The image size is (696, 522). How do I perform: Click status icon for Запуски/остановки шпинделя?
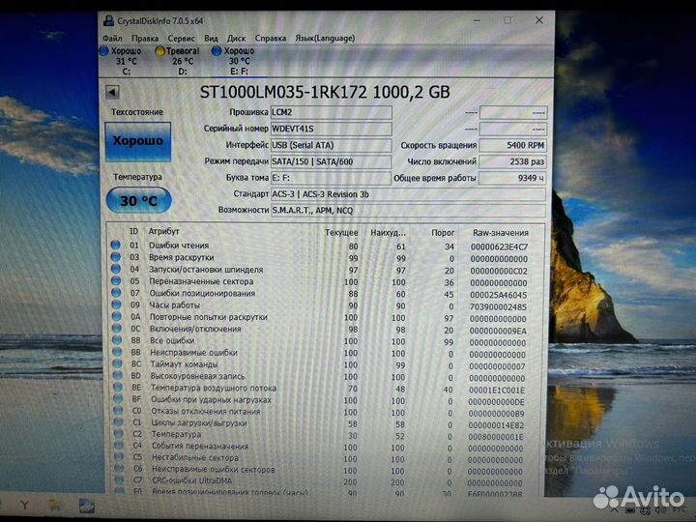click(x=116, y=269)
